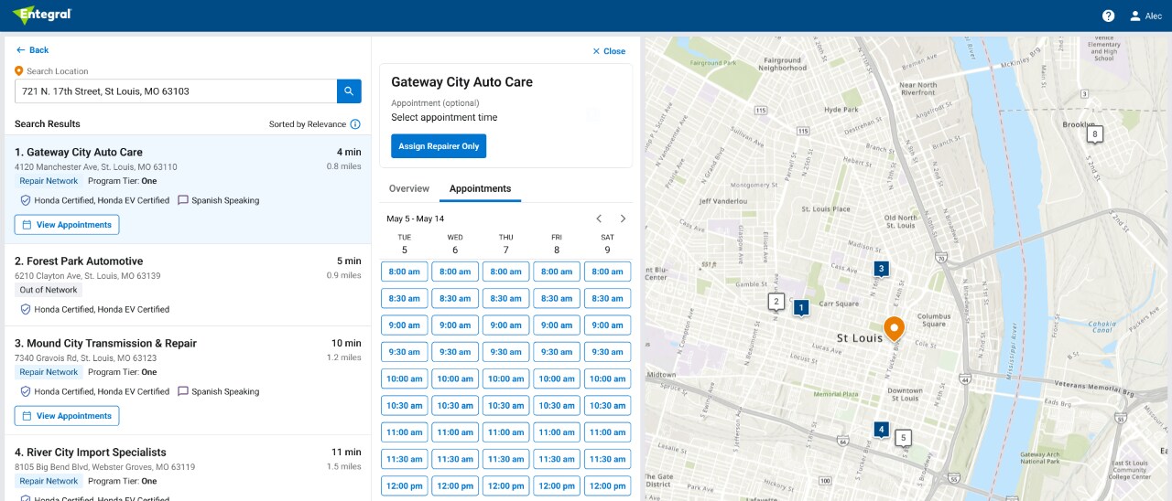
Task: Pick Thursday 11:30 am appointment slot
Action: point(505,459)
